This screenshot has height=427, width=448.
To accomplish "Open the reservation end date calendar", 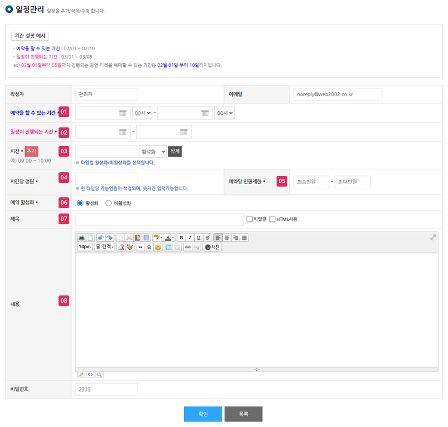I will click(x=205, y=113).
